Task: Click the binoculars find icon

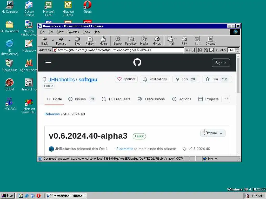Action: (206, 50)
